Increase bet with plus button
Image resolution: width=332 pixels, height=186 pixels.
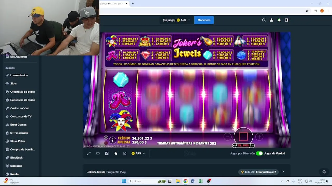point(259,137)
